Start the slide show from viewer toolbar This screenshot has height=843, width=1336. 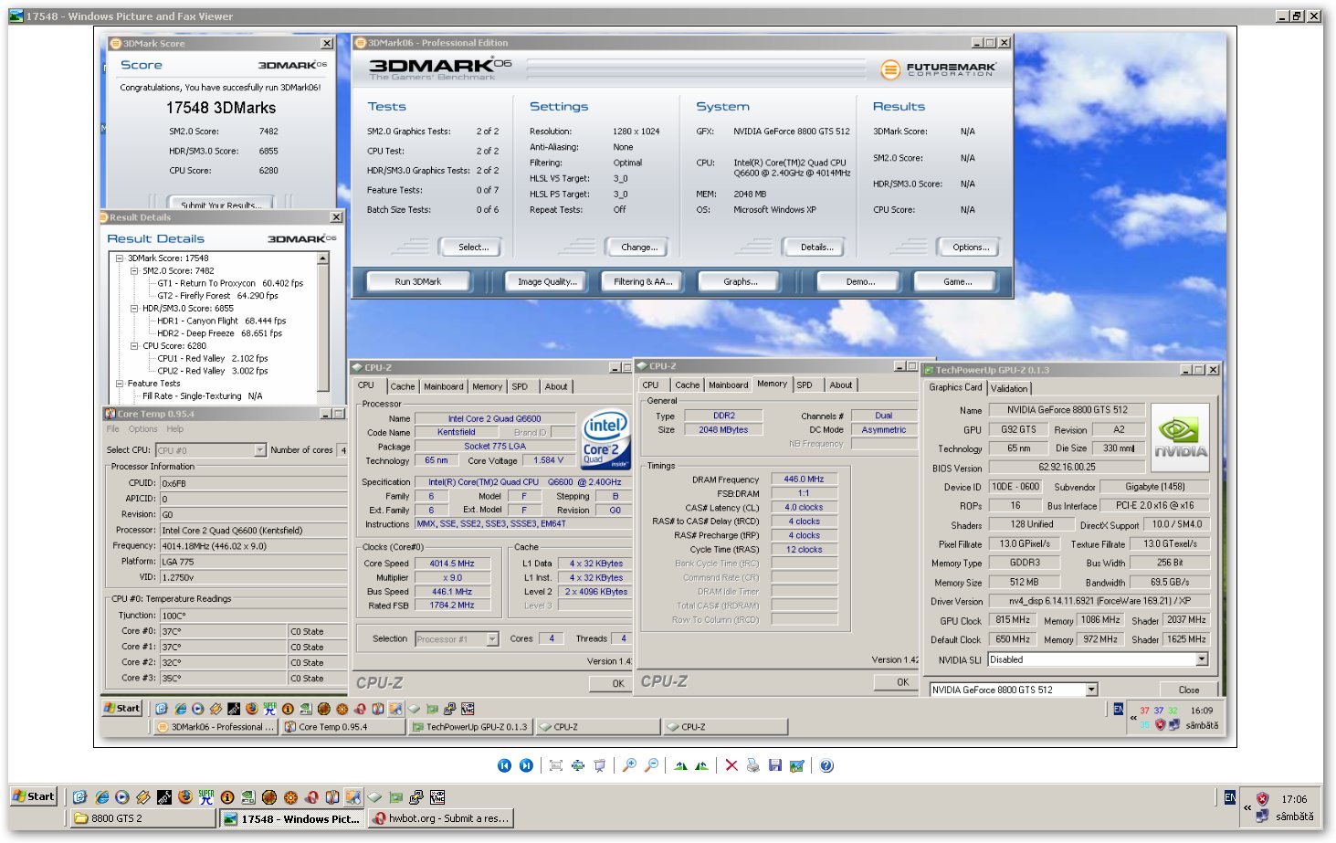pos(599,765)
